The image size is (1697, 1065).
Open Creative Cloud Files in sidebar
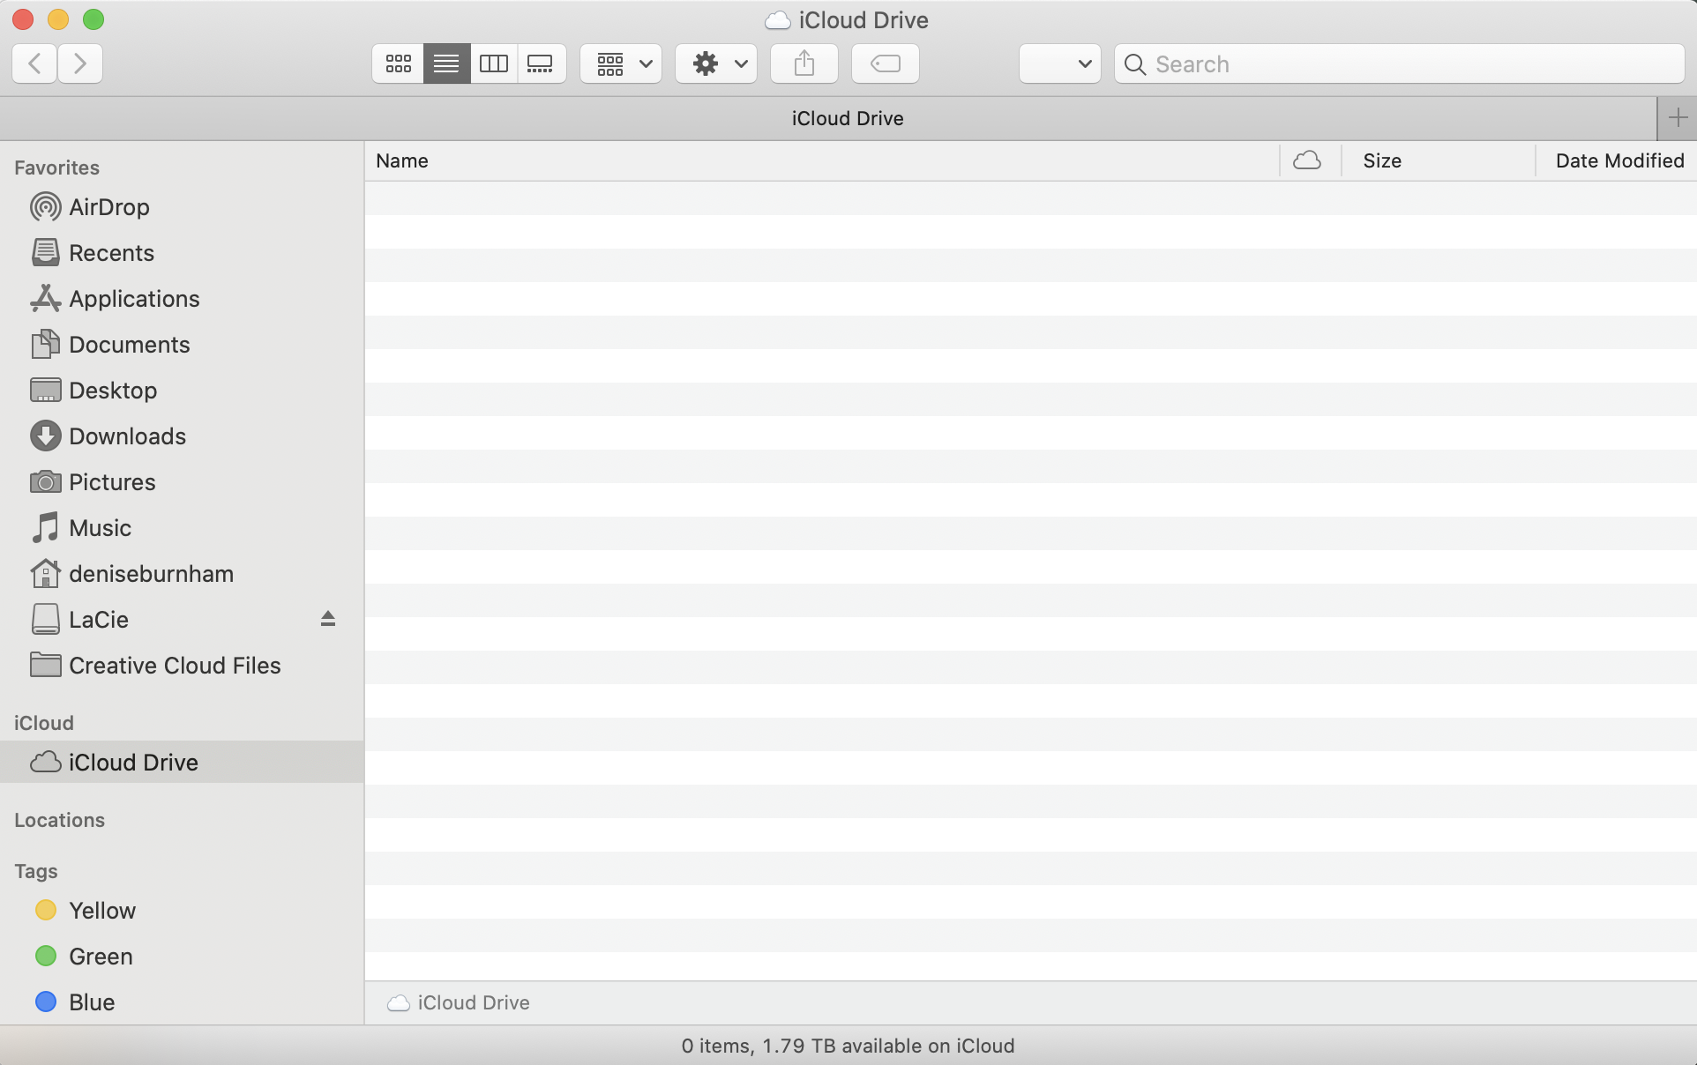pos(175,666)
